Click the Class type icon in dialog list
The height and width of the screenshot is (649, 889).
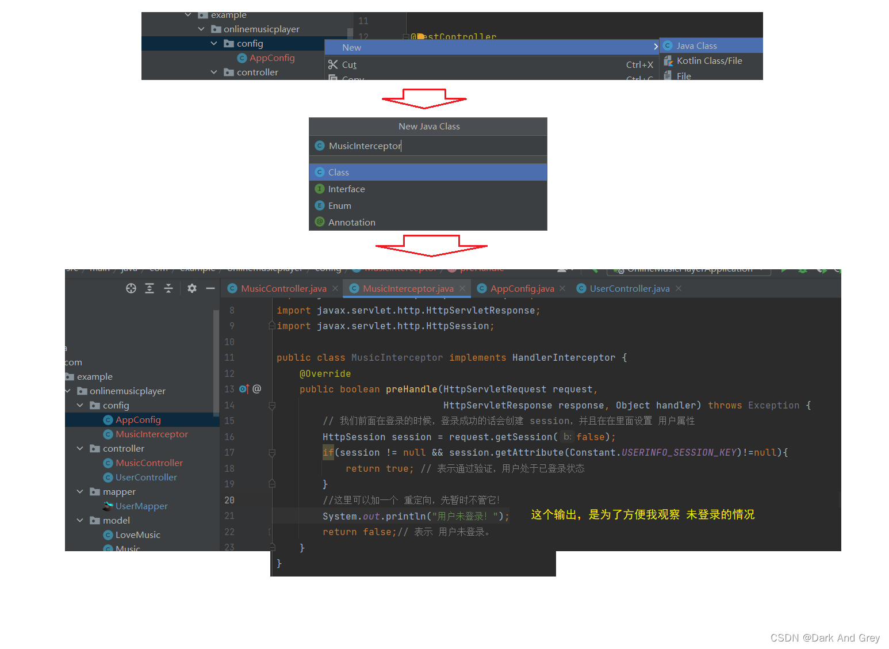[x=320, y=172]
